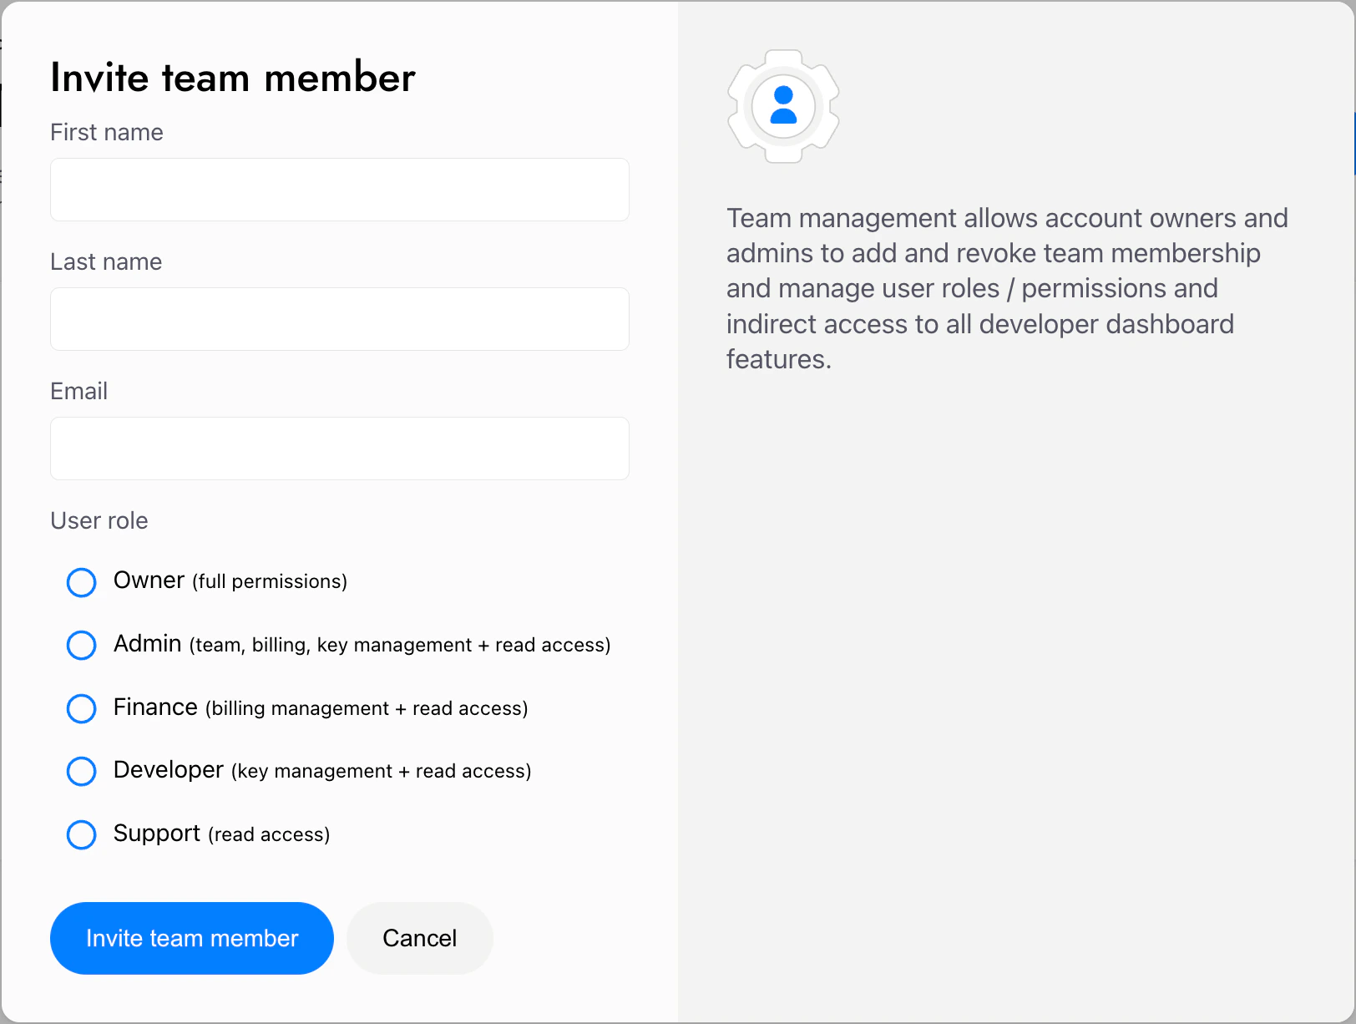Click the 'User role' label
The image size is (1356, 1024).
click(99, 520)
